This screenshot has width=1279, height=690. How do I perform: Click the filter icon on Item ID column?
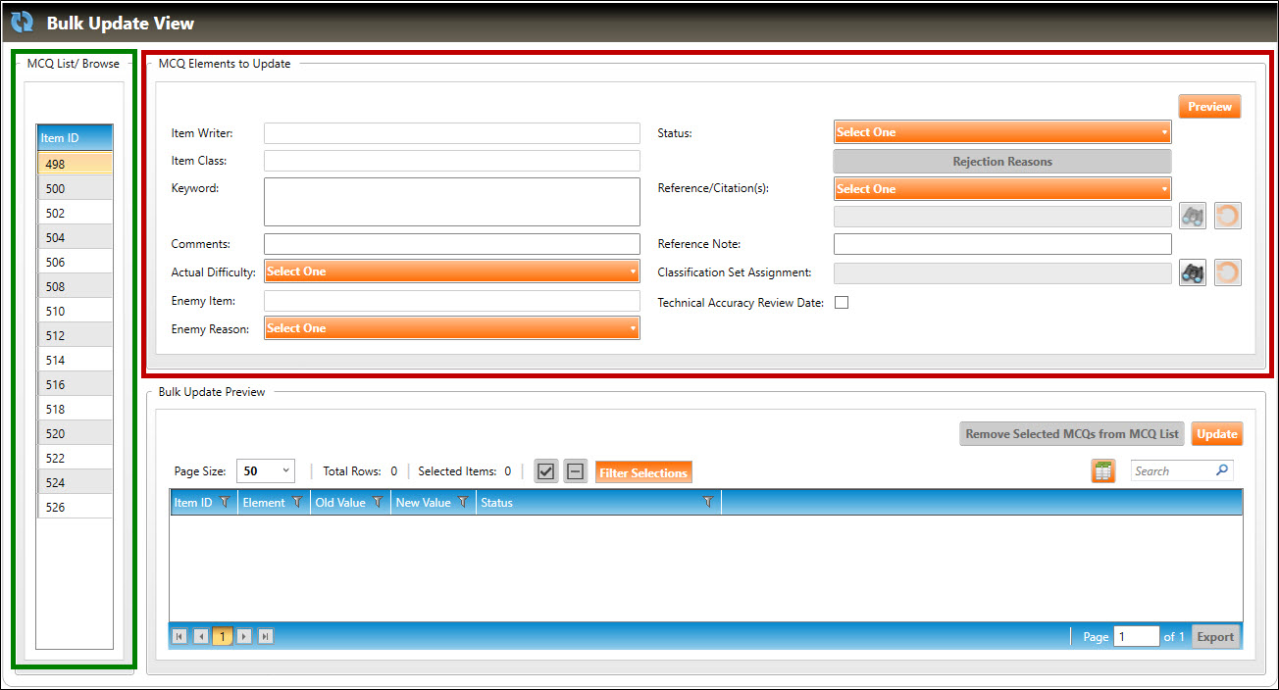coord(225,503)
